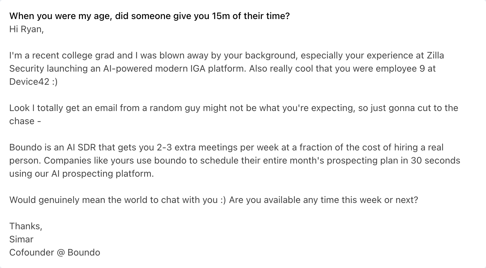The width and height of the screenshot is (486, 268).
Task: Click the word 'chase -'
Action: [25, 121]
